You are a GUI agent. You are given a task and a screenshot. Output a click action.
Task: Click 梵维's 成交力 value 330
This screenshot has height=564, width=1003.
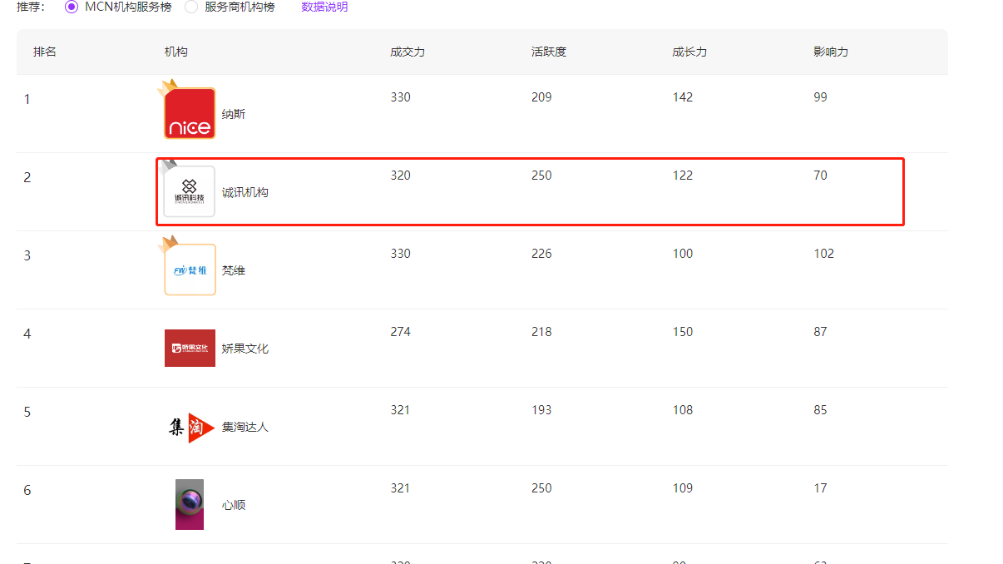click(x=401, y=254)
